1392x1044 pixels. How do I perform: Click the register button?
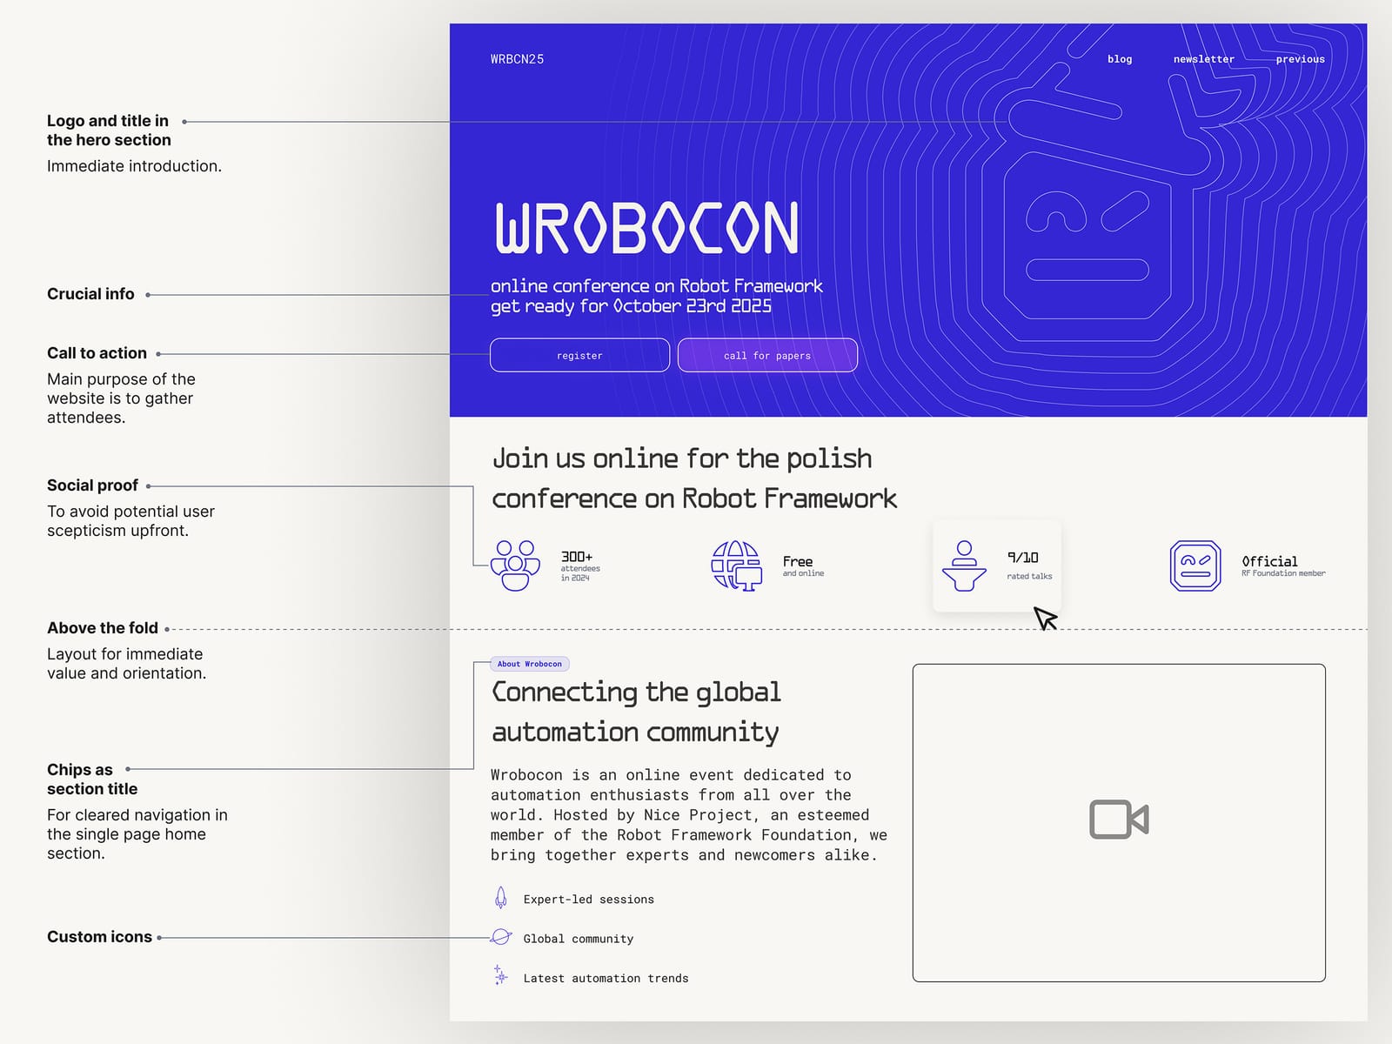pyautogui.click(x=579, y=355)
